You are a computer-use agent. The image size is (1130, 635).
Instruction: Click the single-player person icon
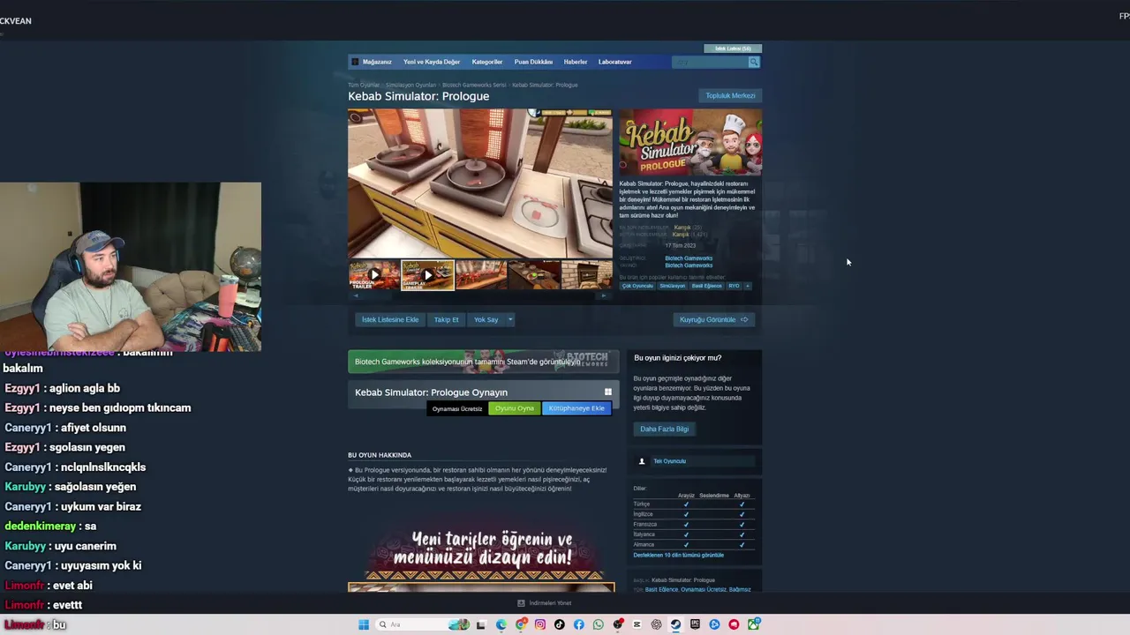642,461
